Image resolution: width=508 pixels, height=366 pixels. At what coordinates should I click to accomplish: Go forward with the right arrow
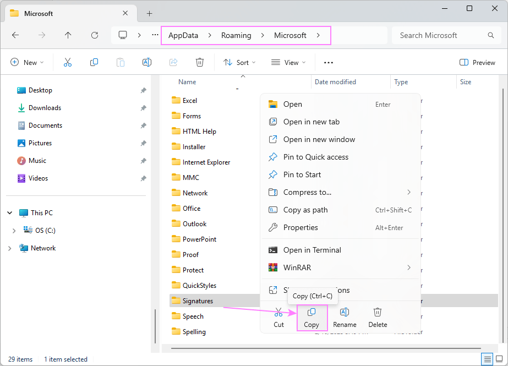coord(42,35)
